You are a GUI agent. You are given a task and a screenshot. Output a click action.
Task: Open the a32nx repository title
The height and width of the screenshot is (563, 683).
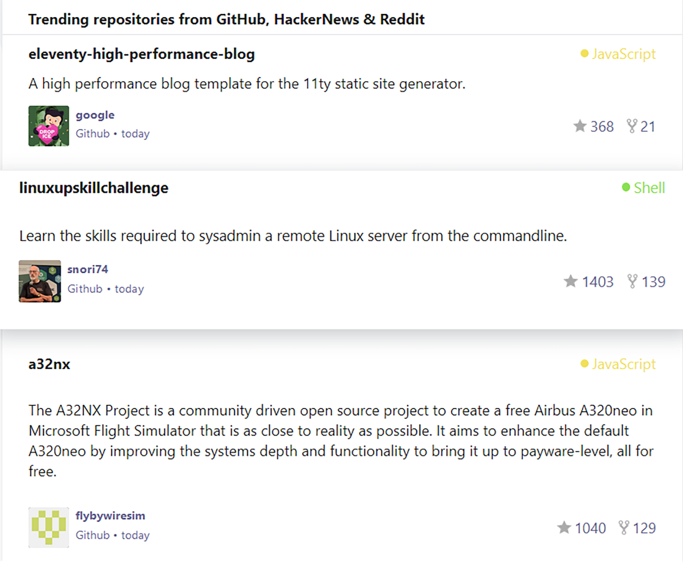pos(49,364)
